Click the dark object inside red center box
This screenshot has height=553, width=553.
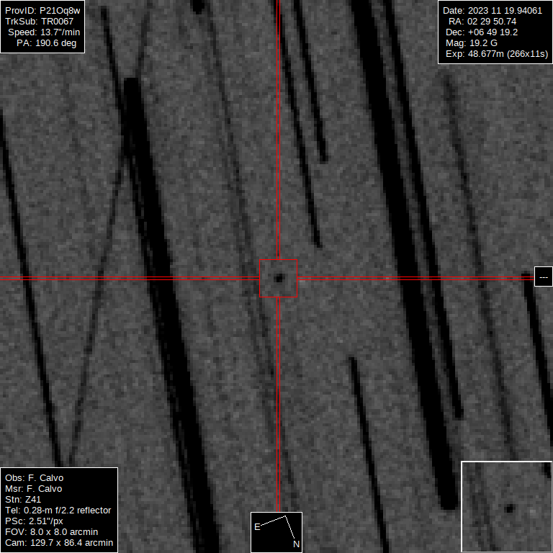pos(279,278)
